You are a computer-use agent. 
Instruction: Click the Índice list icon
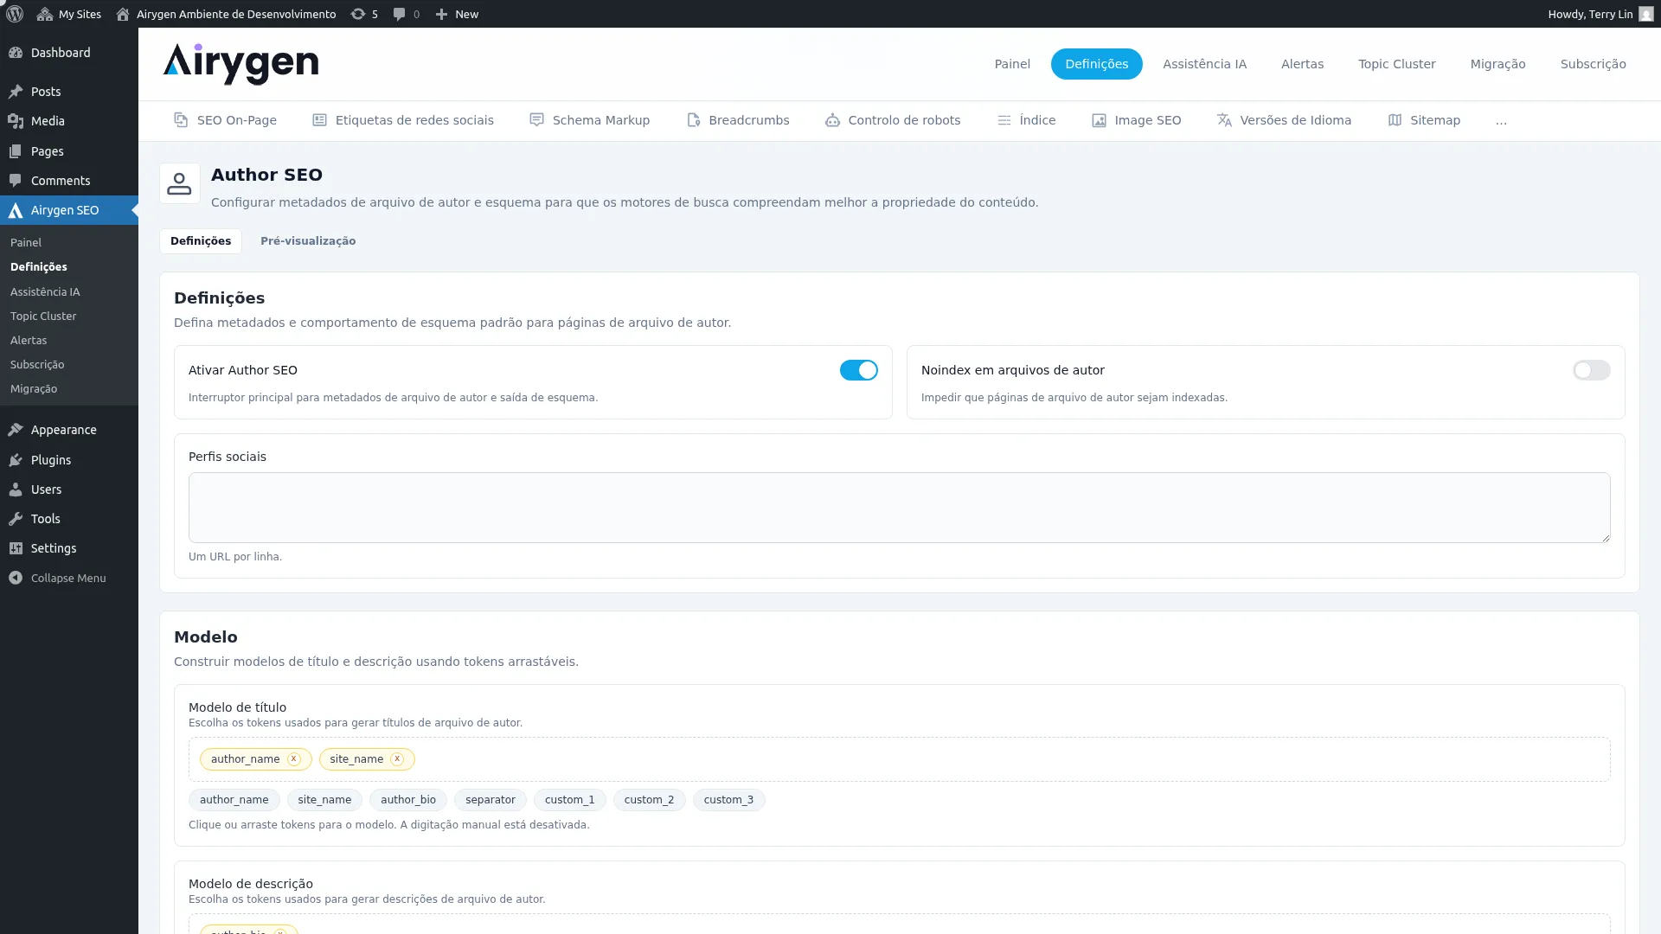[1004, 120]
